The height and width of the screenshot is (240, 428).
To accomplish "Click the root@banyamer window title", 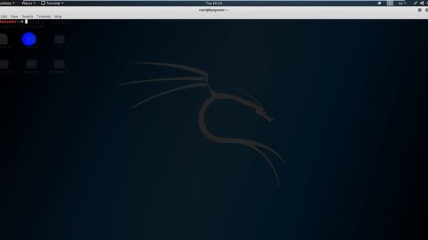I will 214,10.
